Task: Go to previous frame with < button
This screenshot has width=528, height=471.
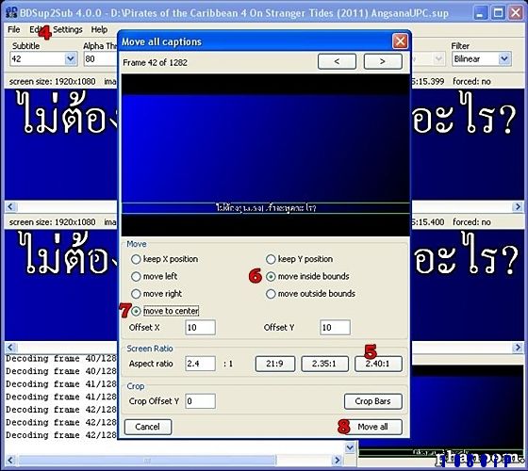Action: [337, 61]
